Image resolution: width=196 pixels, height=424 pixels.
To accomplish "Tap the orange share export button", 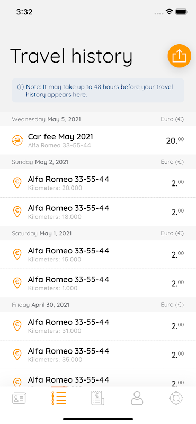I will pos(179,56).
